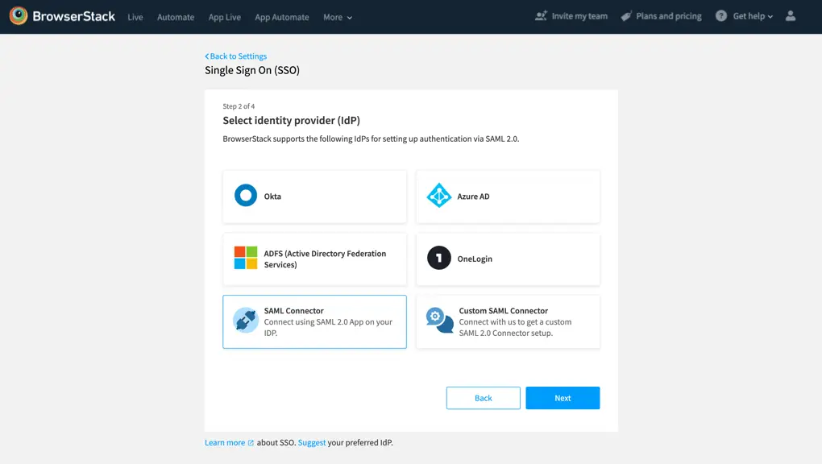Open the Learn more link about SSO

point(225,442)
